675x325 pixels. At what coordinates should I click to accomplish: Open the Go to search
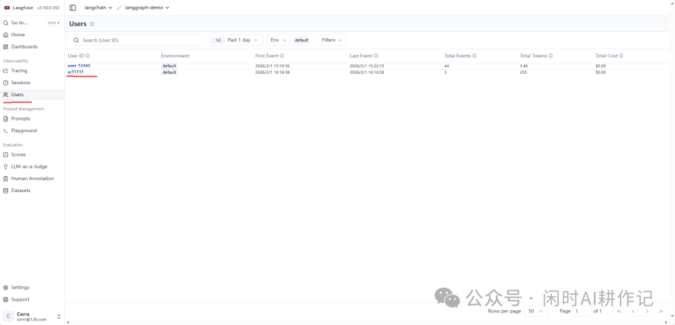(x=31, y=23)
